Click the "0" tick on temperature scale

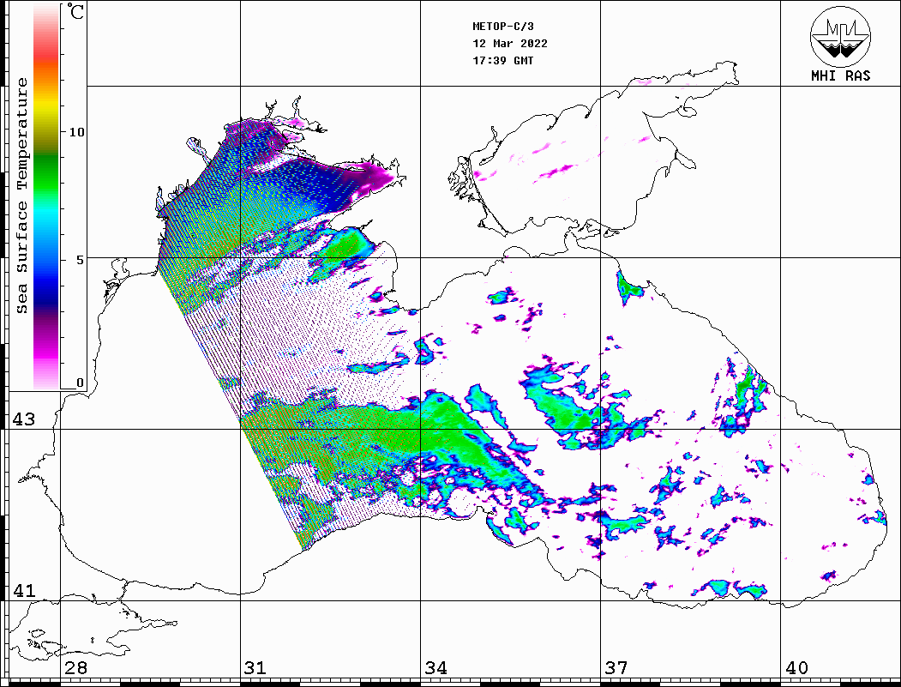point(80,383)
